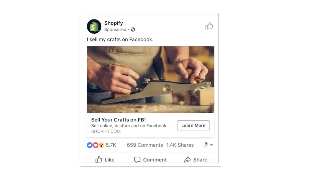Share the post using the Share button

point(196,159)
